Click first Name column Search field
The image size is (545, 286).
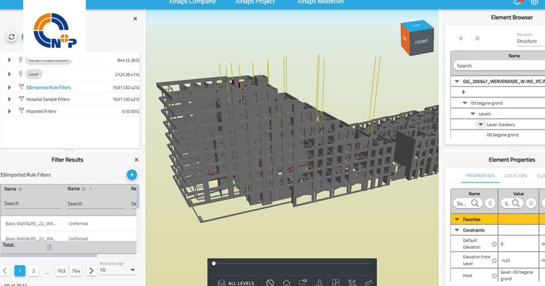[32, 204]
